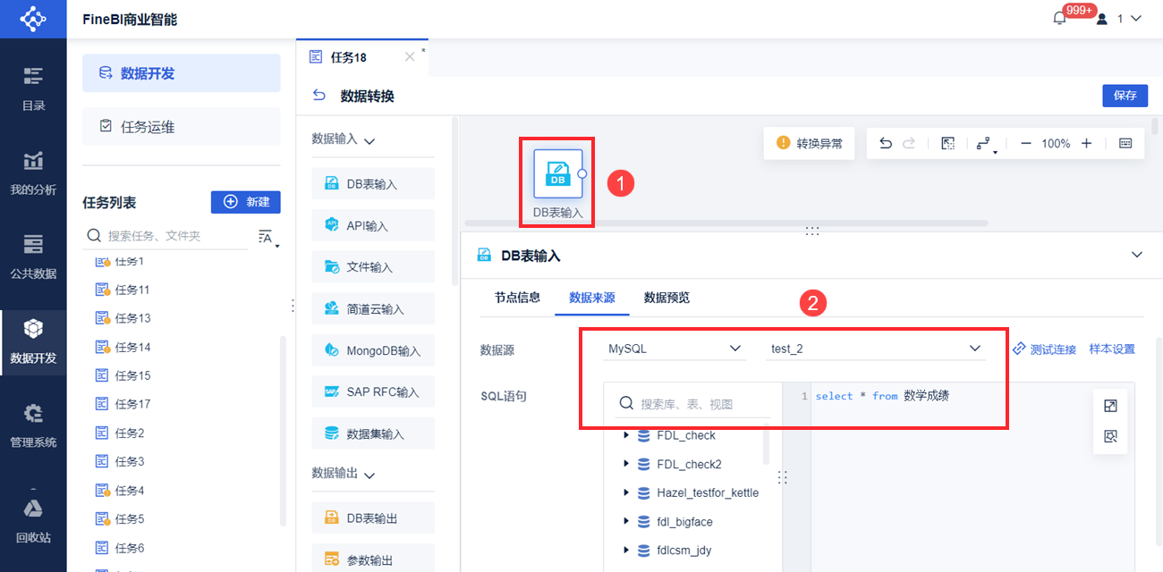Viewport: 1163px width, 572px height.
Task: Click the 测试连接 link
Action: tap(1045, 349)
